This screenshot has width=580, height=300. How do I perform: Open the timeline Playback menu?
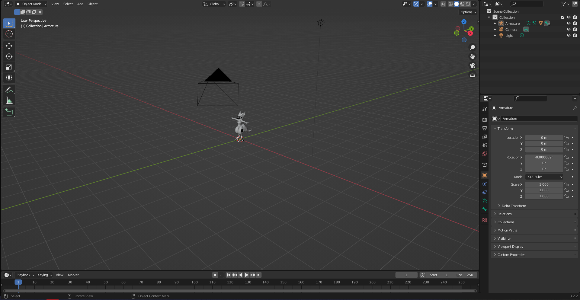coord(25,275)
